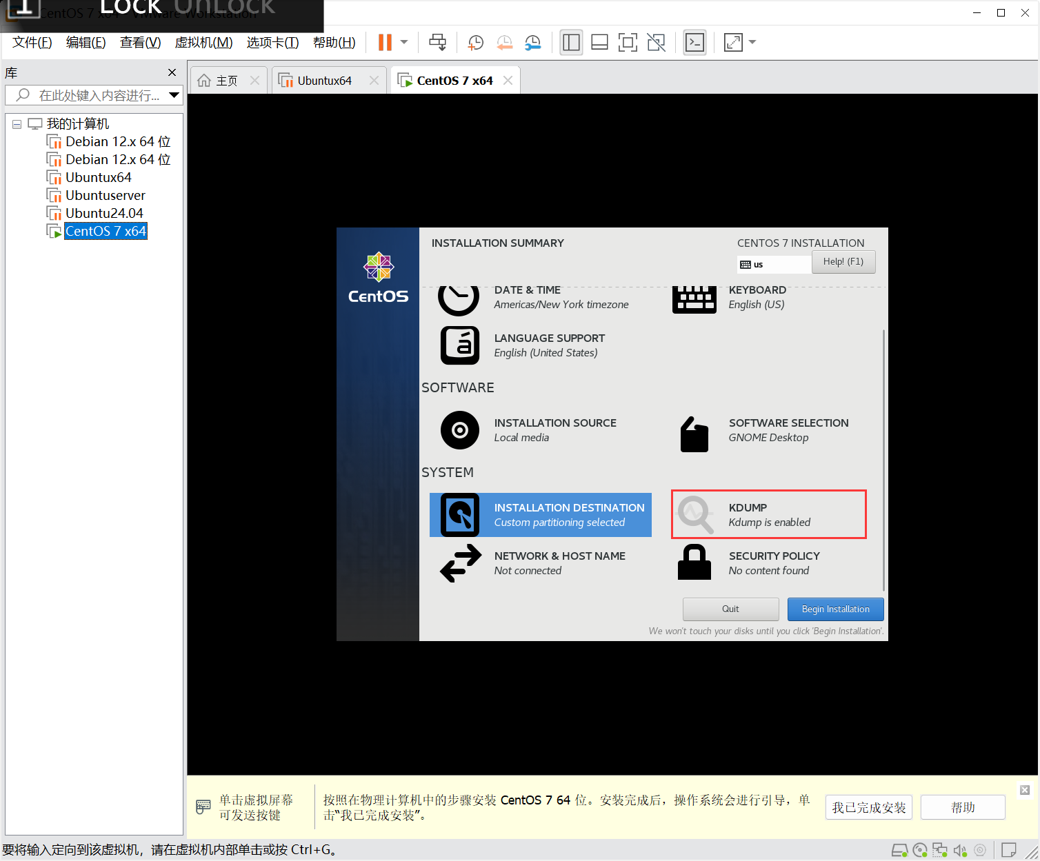
Task: Enter full screen mode icon
Action: point(628,42)
